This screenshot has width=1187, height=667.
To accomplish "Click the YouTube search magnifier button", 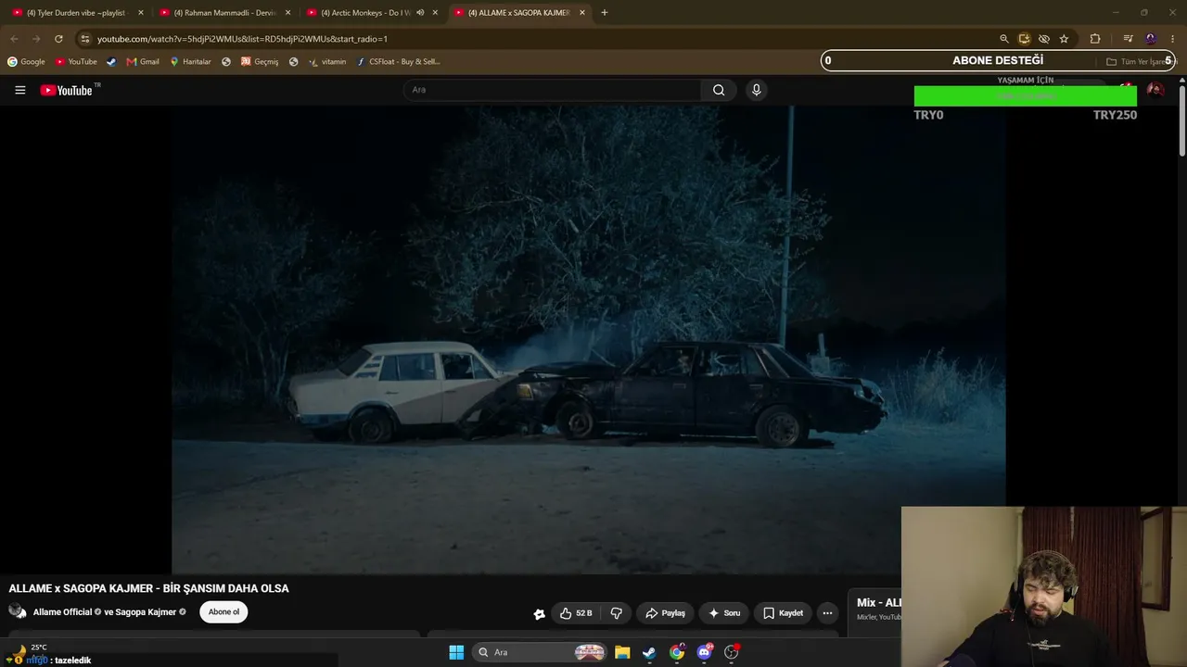I will point(719,90).
